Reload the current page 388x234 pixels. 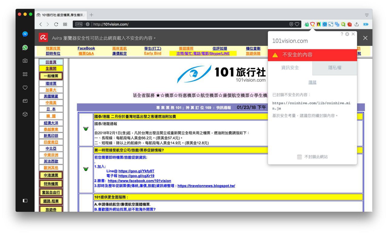point(56,24)
